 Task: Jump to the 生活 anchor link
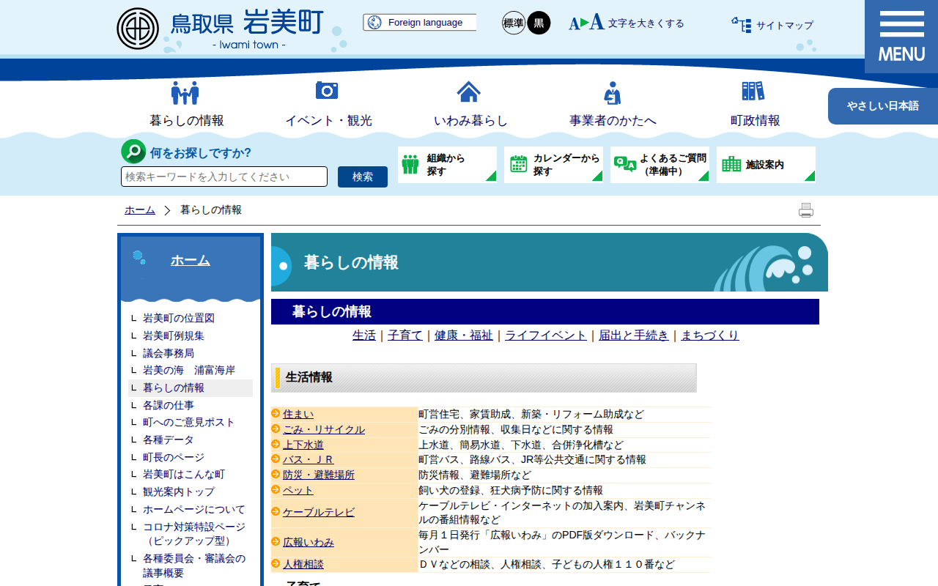click(x=364, y=335)
